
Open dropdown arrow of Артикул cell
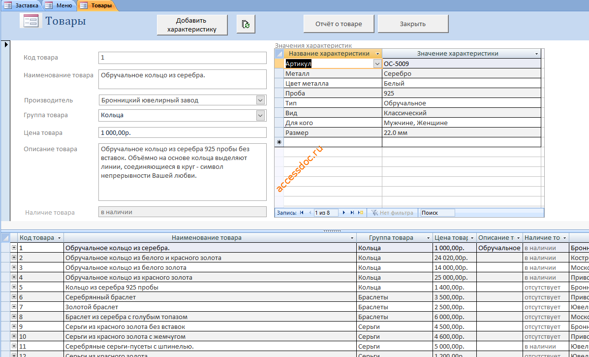[377, 64]
